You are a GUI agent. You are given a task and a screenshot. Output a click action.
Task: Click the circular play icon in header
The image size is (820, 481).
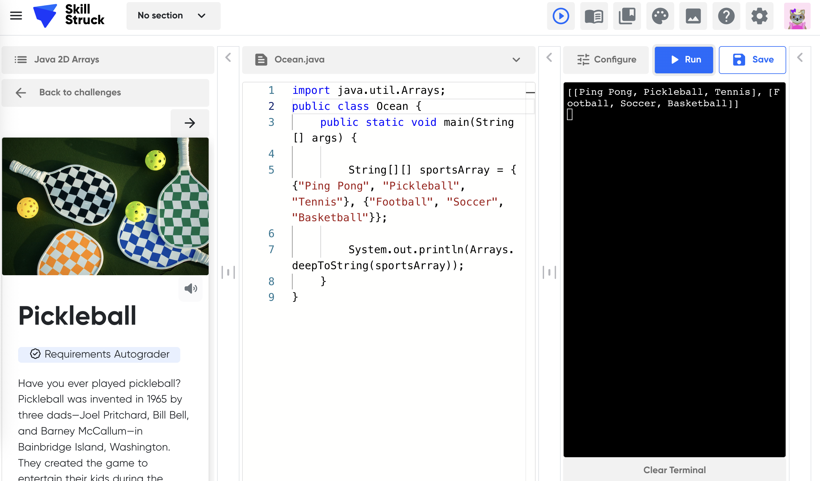click(x=561, y=16)
